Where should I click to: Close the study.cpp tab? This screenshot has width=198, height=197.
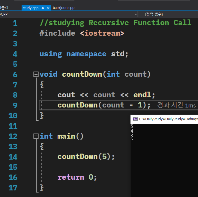pos(48,8)
